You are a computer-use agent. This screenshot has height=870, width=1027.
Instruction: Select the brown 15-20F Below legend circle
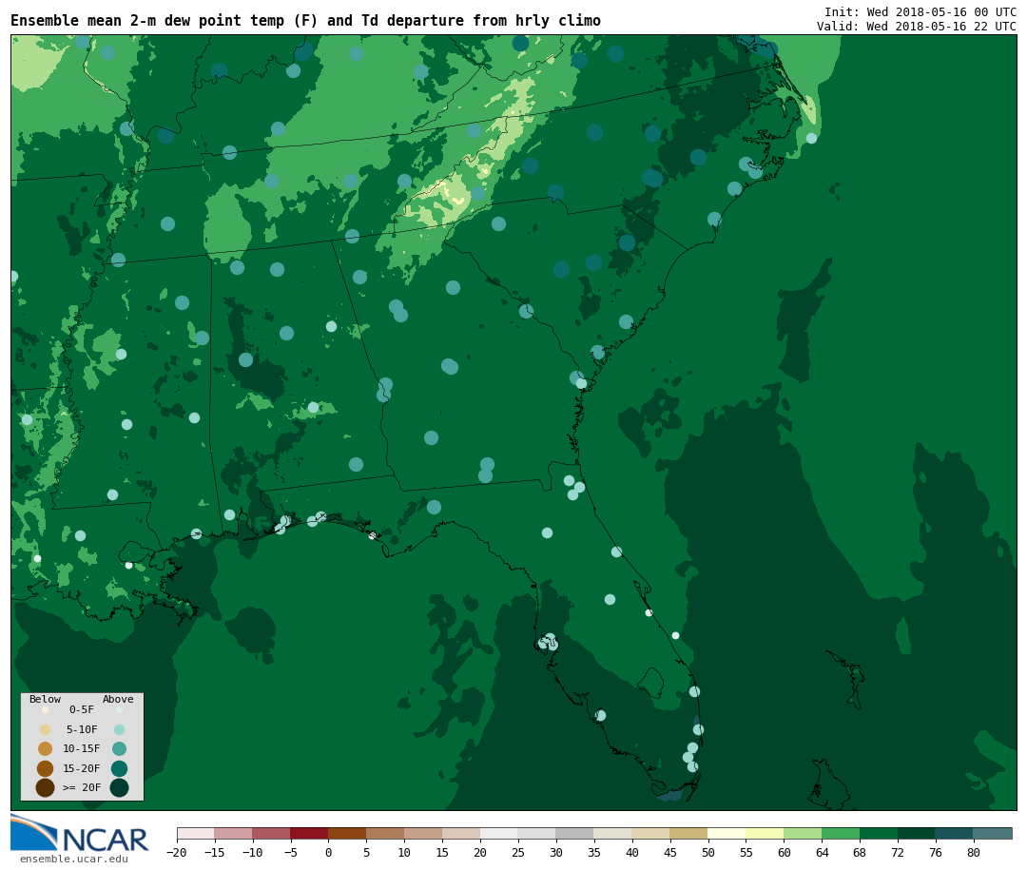(45, 768)
